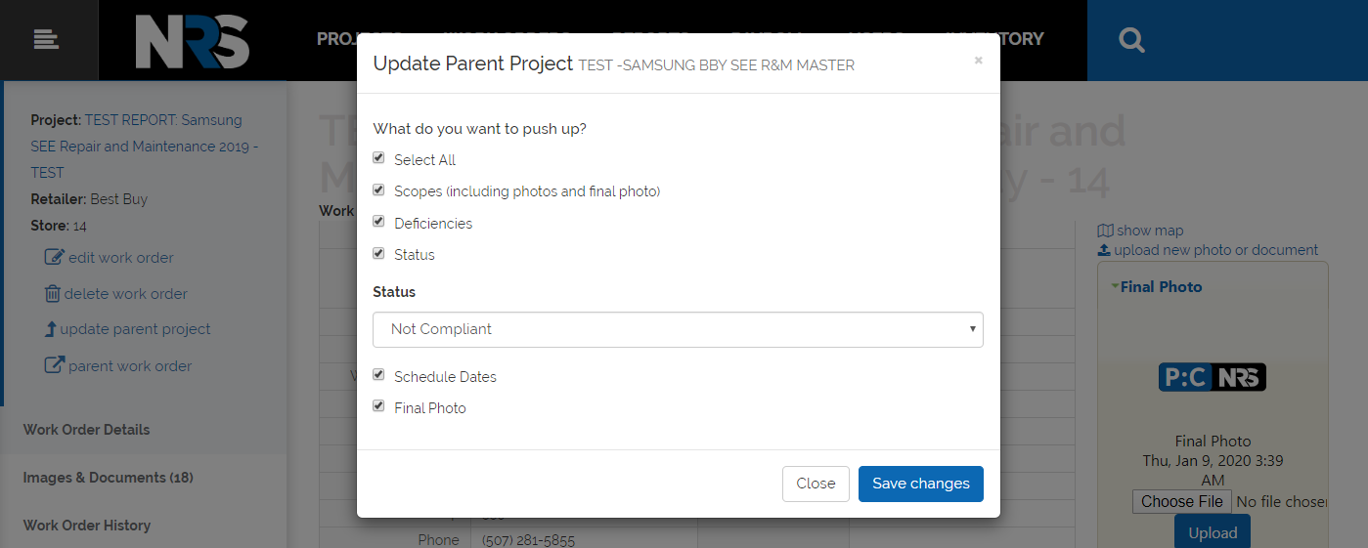Click the update parent project arrow icon
Screen dimensions: 1368x548
(x=51, y=329)
